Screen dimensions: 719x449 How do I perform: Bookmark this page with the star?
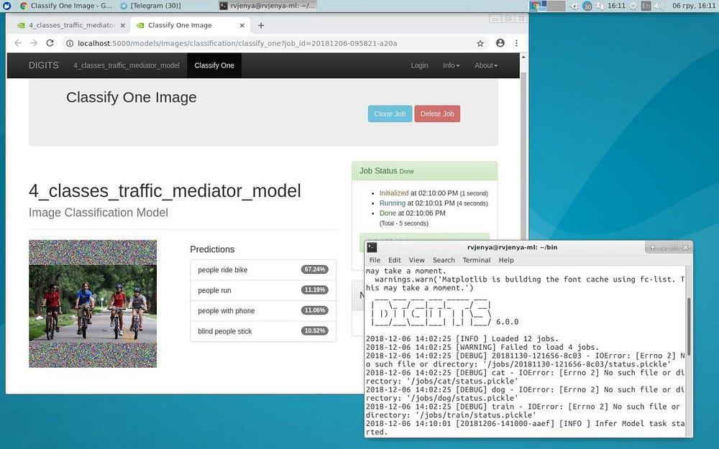(480, 44)
